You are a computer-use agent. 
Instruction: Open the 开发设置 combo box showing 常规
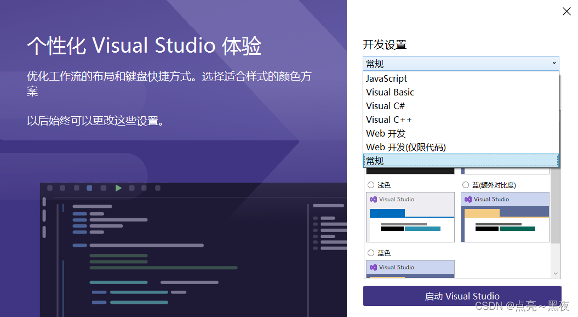[461, 64]
